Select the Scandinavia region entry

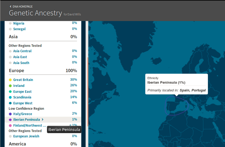[x=22, y=97]
